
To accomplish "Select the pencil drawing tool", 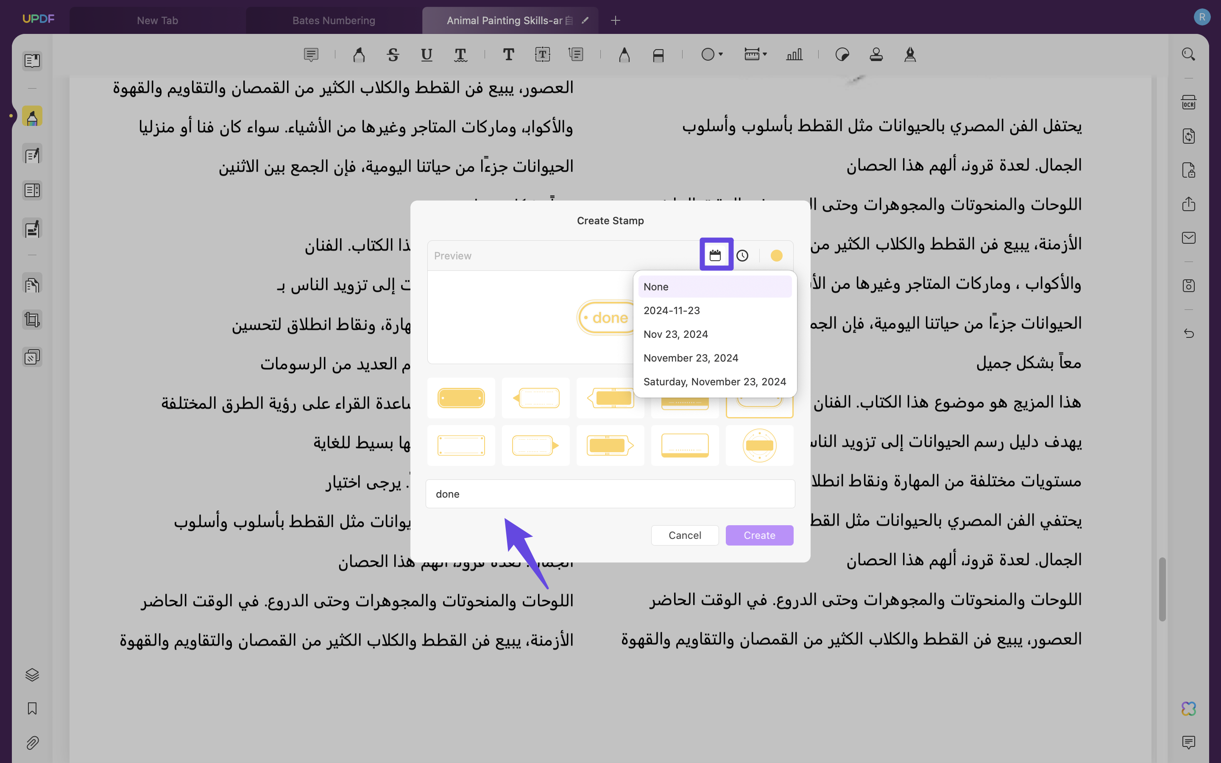I will point(624,55).
